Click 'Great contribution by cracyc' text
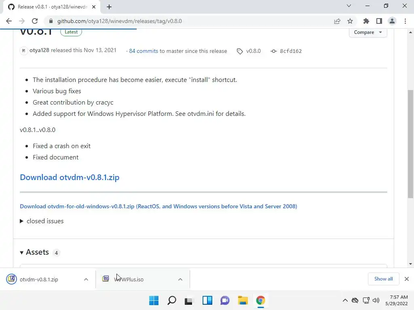The image size is (414, 310). (73, 103)
